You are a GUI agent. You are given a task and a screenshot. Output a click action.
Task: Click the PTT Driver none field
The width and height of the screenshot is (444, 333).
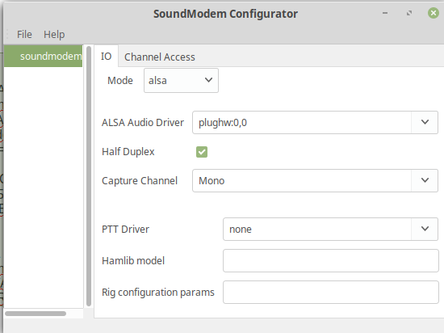[x=317, y=229]
